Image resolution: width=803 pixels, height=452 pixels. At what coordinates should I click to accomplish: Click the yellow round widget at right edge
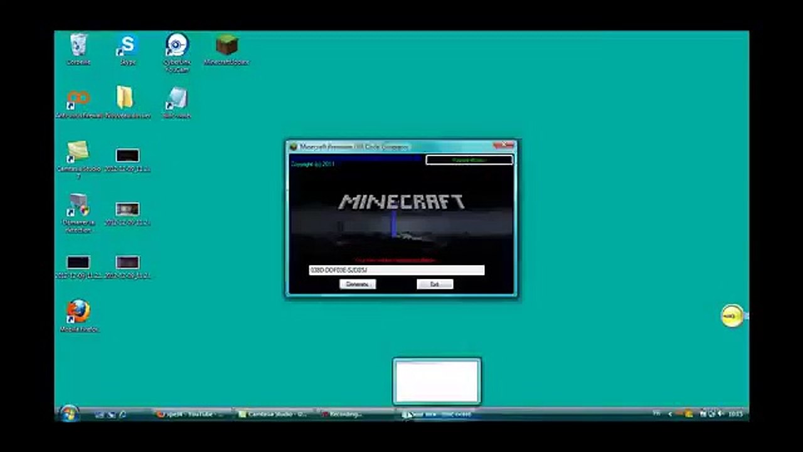[731, 316]
